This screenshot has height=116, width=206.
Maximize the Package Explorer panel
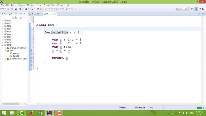pos(24,14)
